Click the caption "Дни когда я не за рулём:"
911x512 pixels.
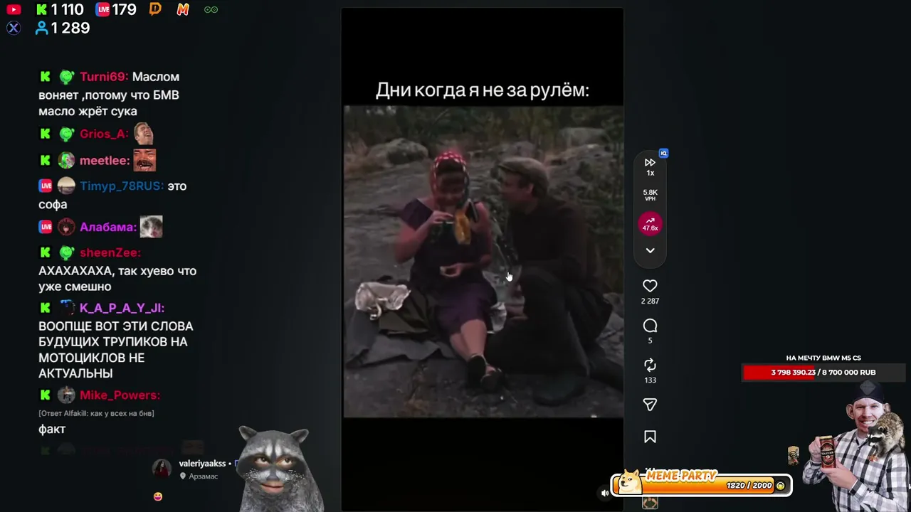(483, 90)
